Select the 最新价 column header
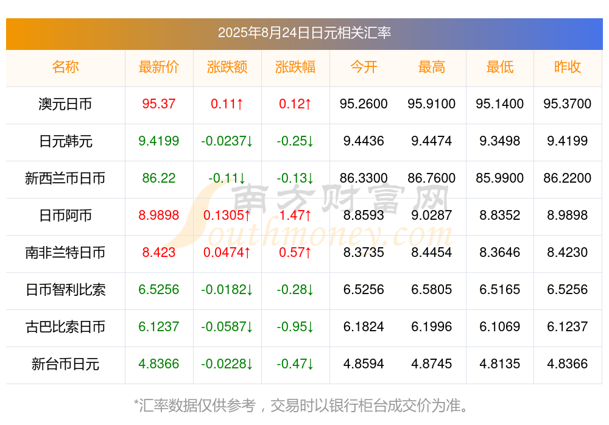The height and width of the screenshot is (425, 609). pyautogui.click(x=159, y=67)
